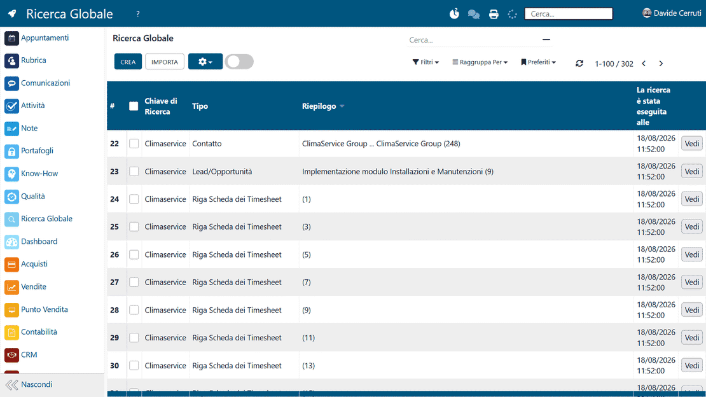Open the Ricerca Globale magnifier icon

(11, 219)
